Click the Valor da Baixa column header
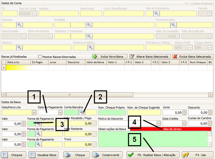This screenshot has height=159, width=215. tap(95, 62)
